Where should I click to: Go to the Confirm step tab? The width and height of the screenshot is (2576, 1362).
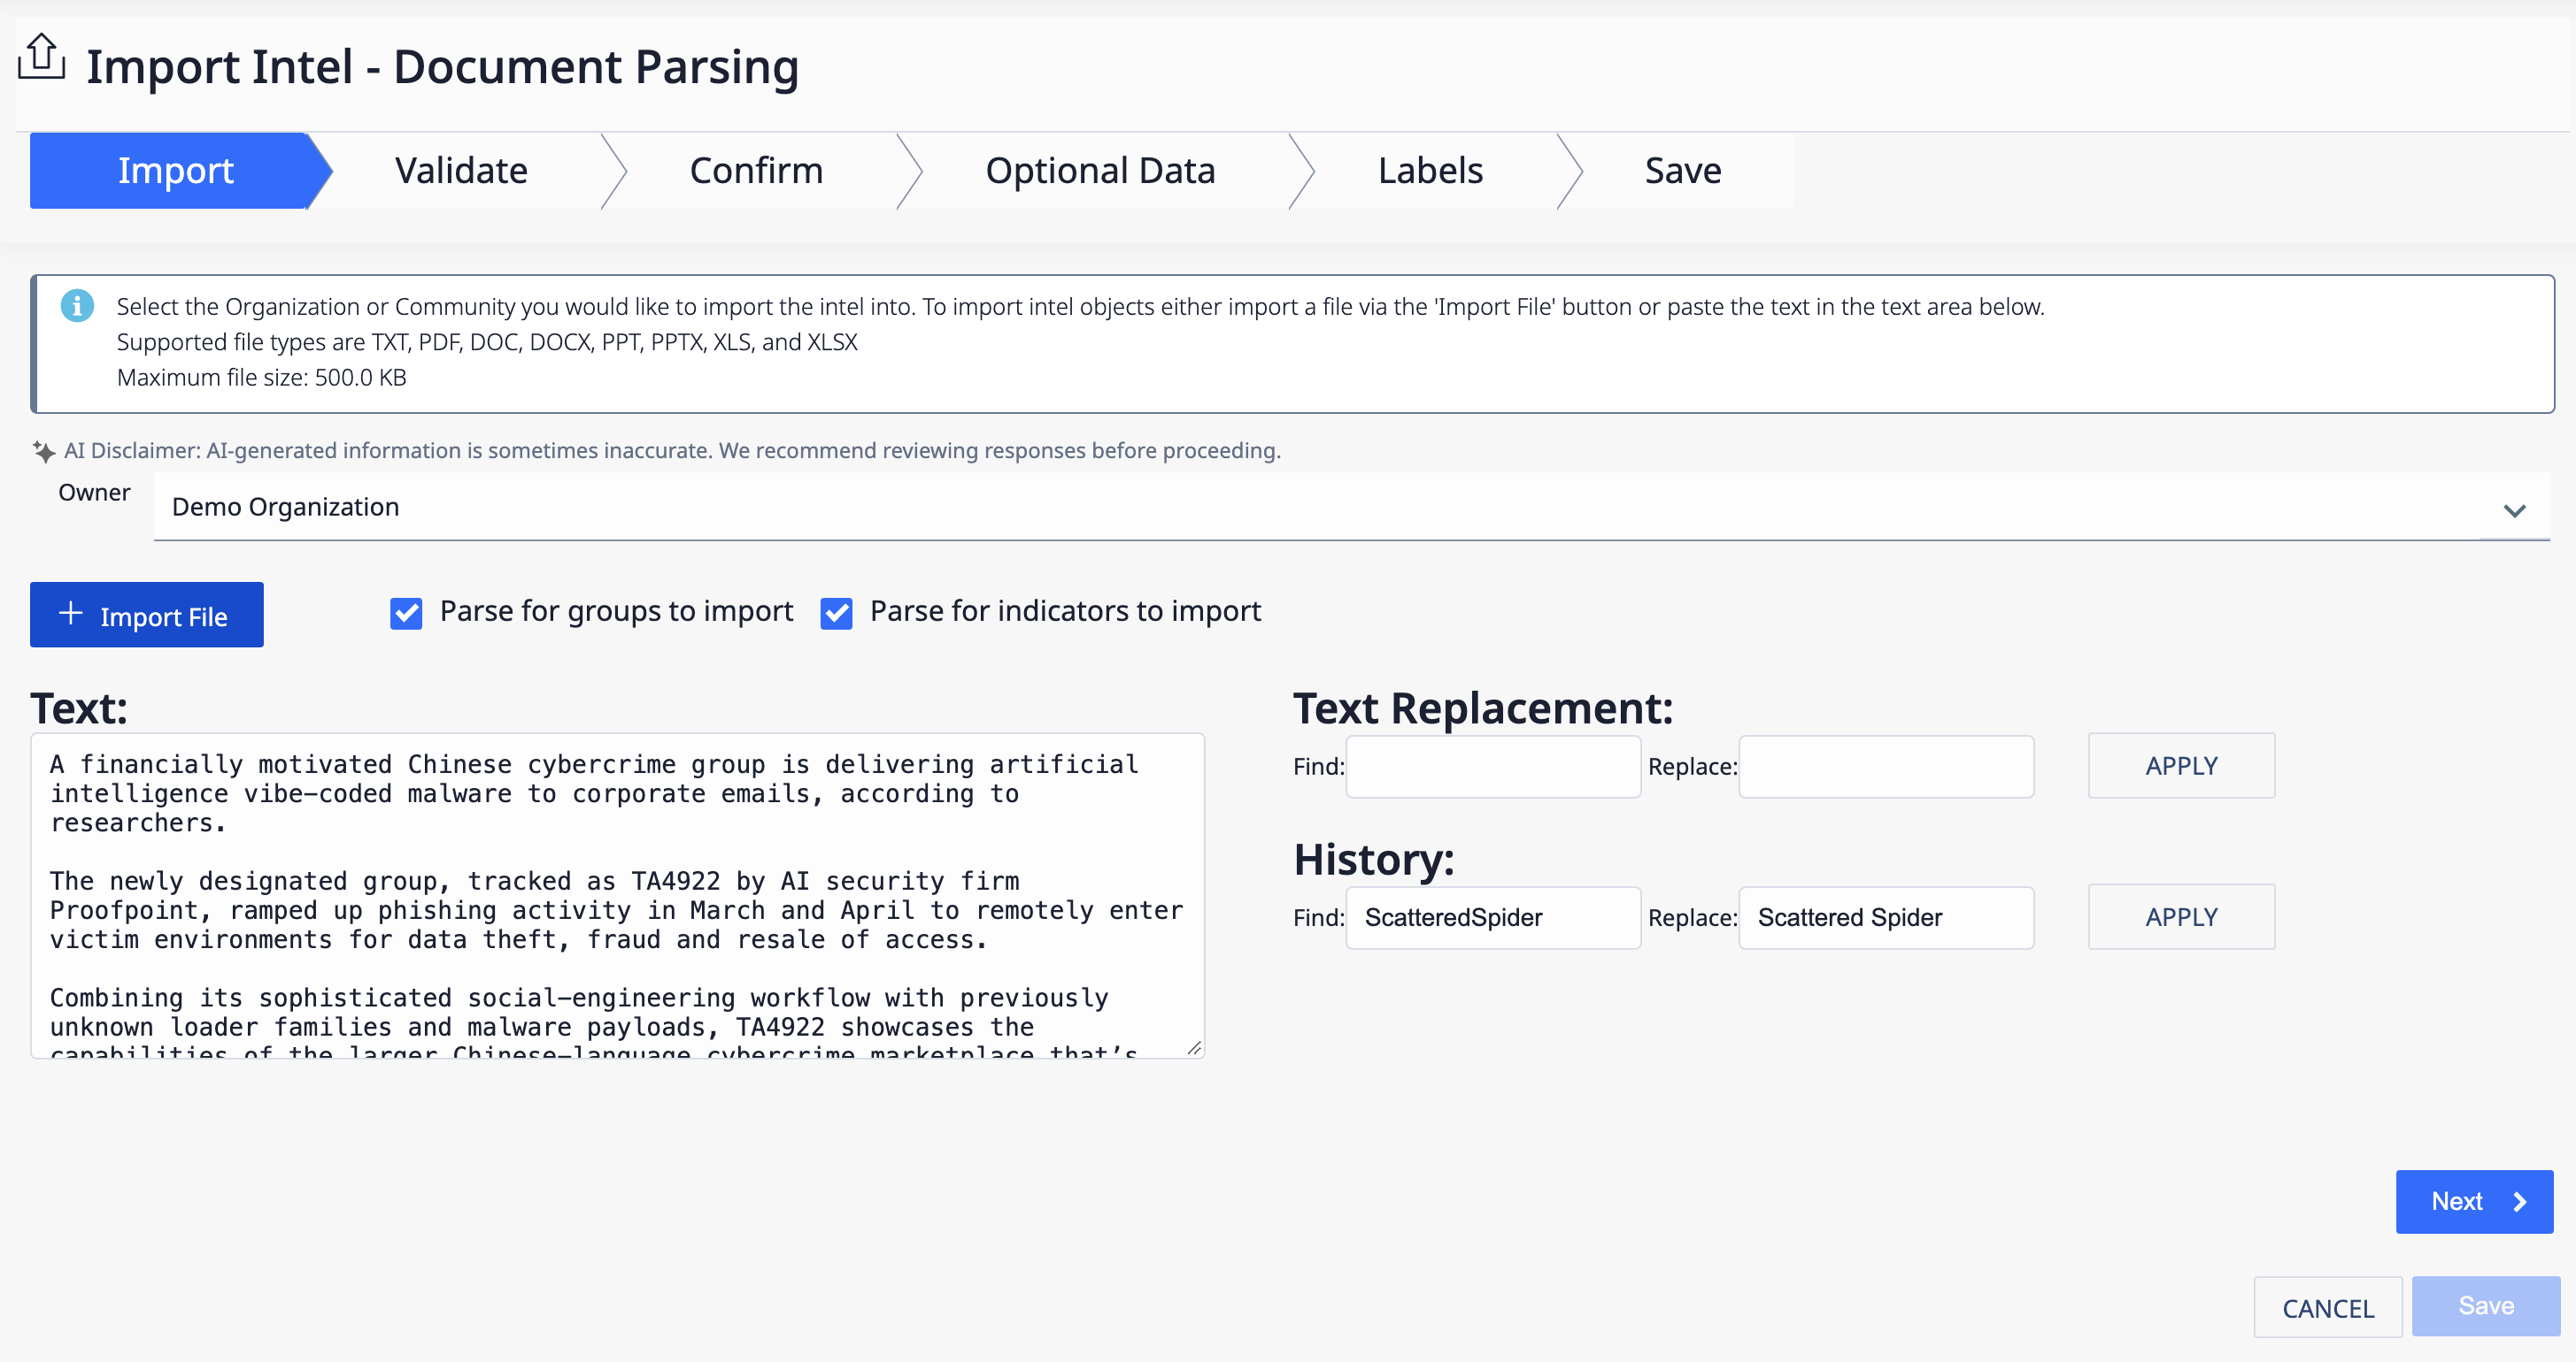[x=756, y=171]
